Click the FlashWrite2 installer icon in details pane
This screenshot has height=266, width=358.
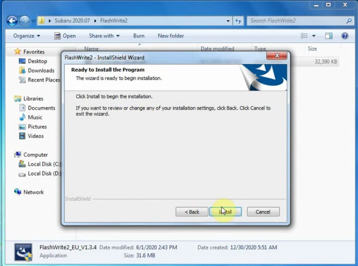point(23,252)
